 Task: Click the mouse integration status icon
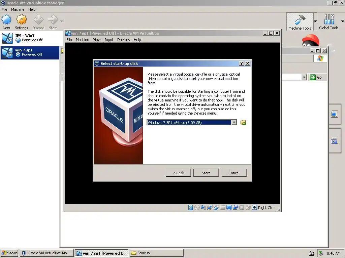248,208
